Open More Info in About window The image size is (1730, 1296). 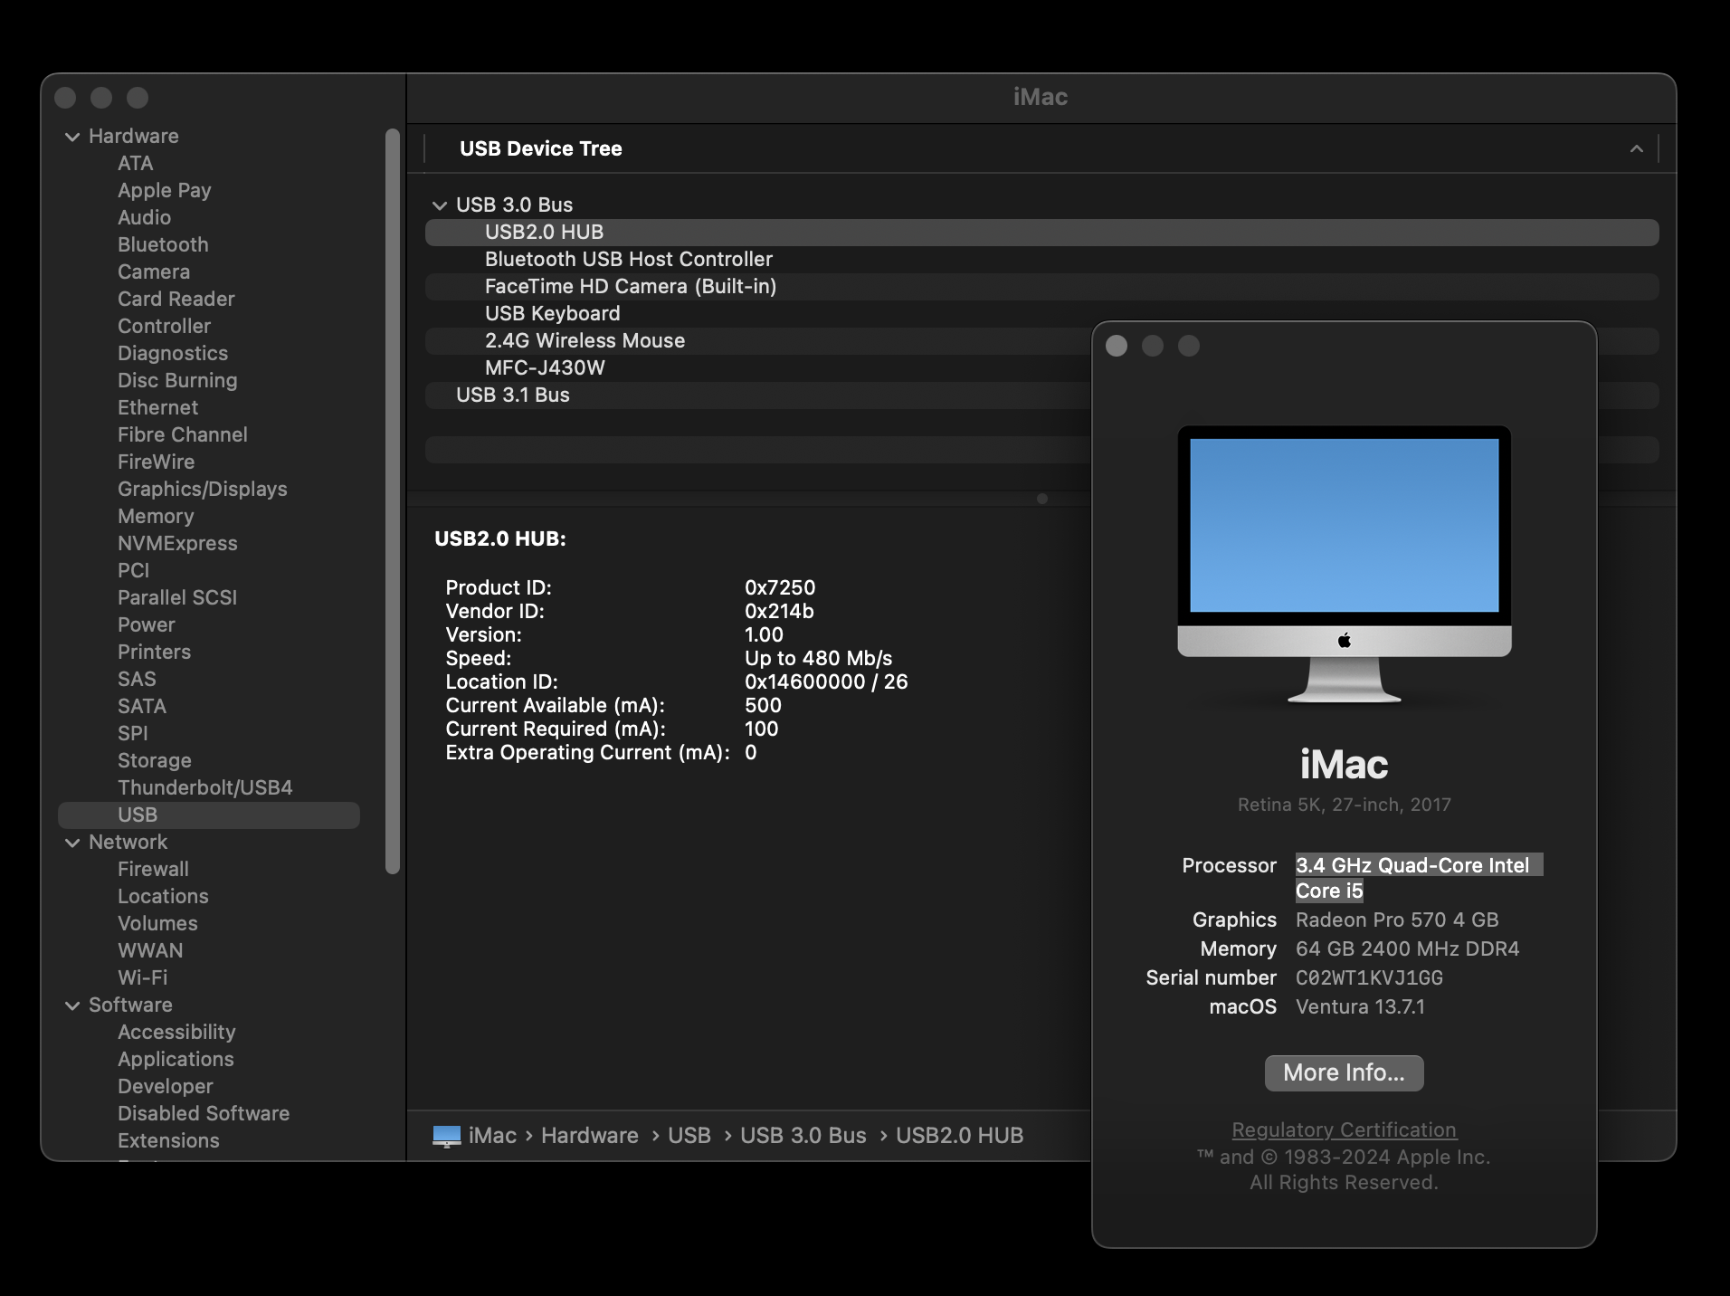pos(1344,1072)
